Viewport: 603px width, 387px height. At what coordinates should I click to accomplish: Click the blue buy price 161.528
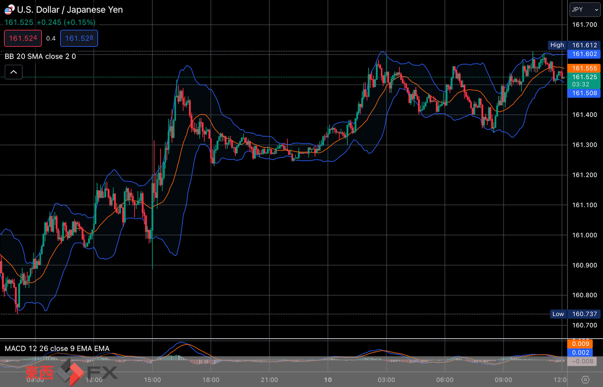pos(79,38)
